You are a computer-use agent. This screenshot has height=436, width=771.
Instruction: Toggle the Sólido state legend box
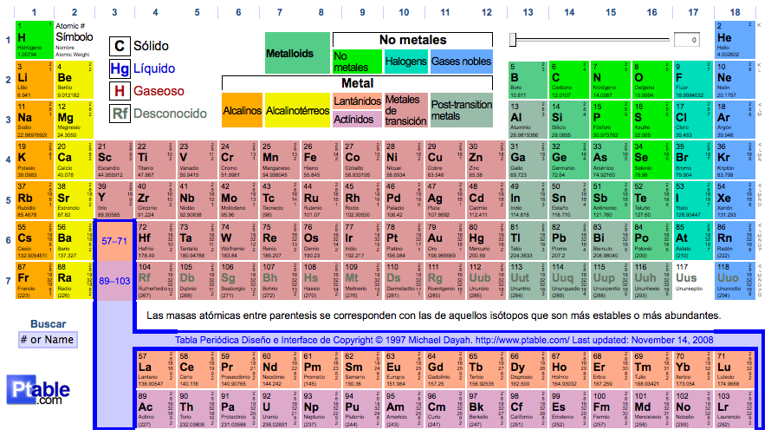point(120,46)
